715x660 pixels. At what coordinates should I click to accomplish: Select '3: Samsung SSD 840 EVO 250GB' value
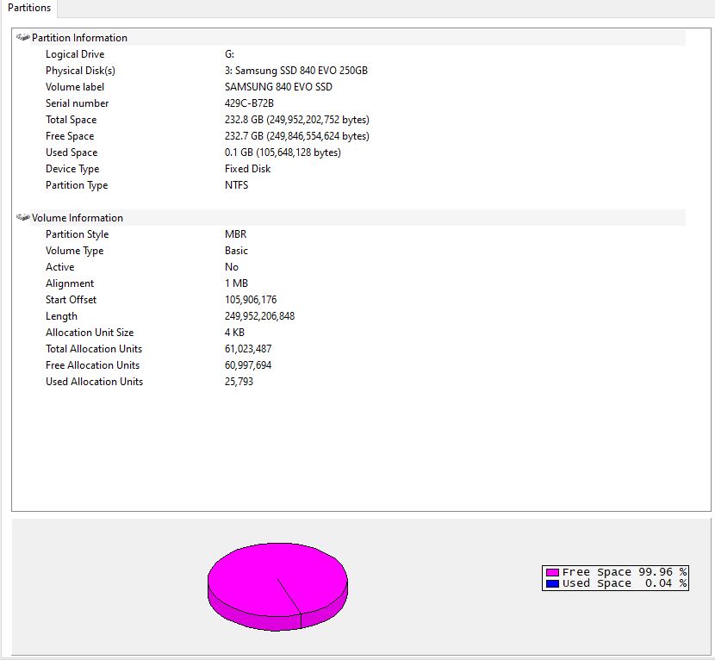(296, 71)
